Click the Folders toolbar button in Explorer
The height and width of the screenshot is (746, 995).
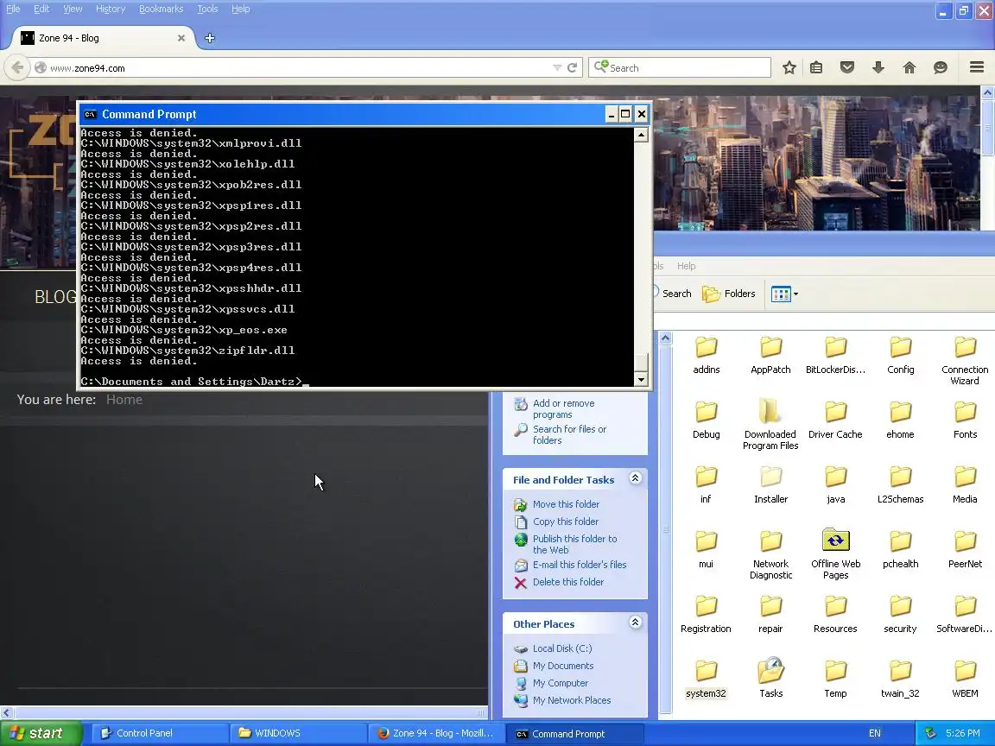click(x=729, y=294)
